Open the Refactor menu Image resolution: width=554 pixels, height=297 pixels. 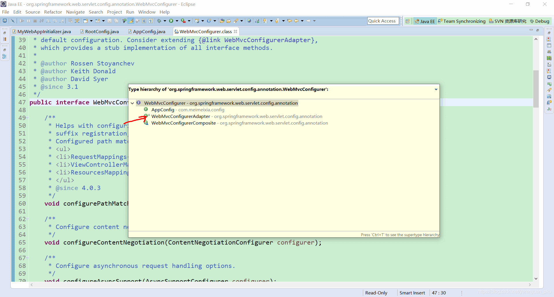click(53, 12)
